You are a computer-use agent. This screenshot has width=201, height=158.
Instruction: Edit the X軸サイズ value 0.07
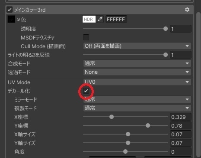(181, 134)
